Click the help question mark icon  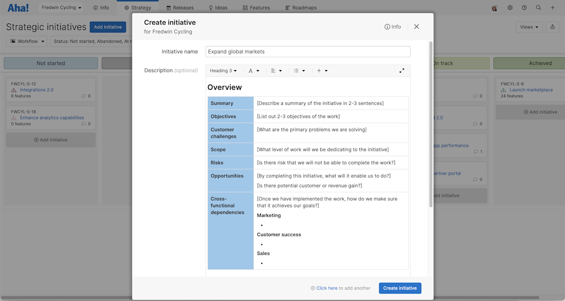524,8
